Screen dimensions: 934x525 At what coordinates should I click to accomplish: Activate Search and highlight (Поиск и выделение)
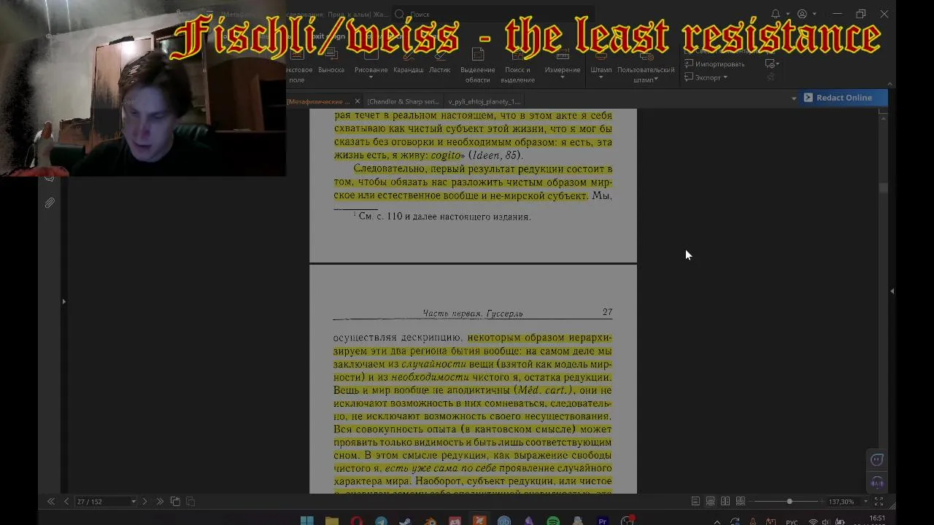point(517,66)
